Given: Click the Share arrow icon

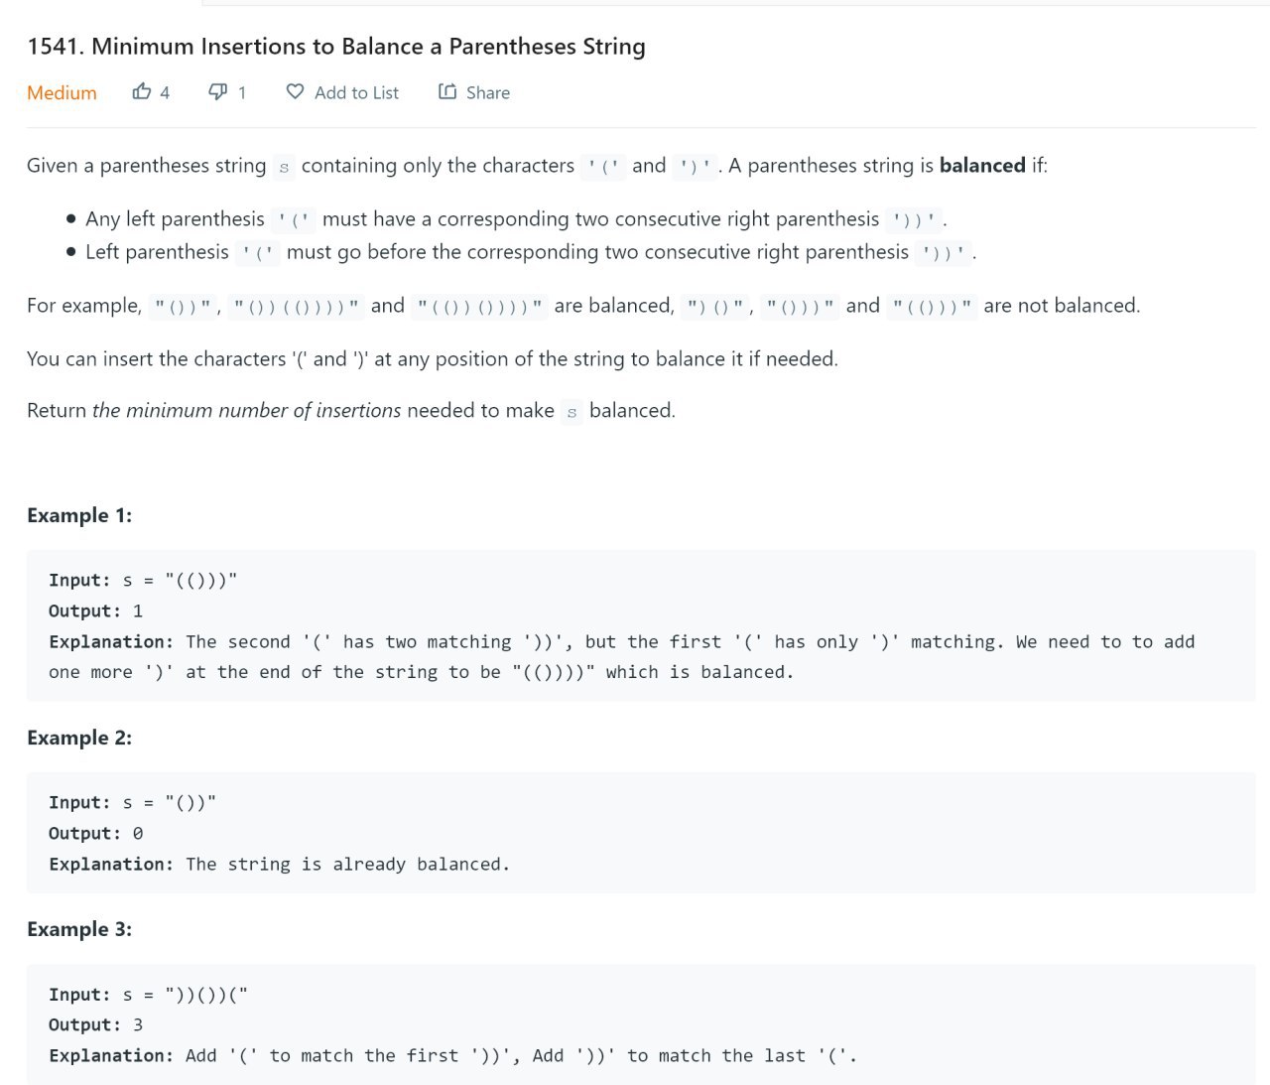Looking at the screenshot, I should [x=447, y=91].
